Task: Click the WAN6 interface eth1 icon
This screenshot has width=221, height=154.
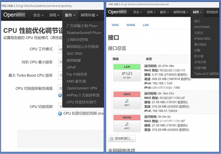Action: pyautogui.click(x=127, y=124)
